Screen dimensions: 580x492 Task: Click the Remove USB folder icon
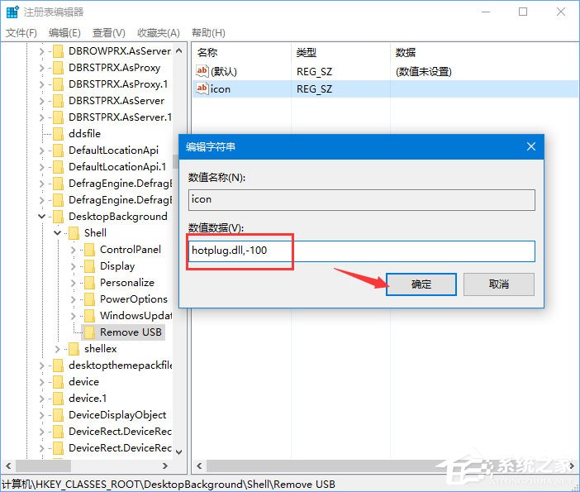[89, 332]
